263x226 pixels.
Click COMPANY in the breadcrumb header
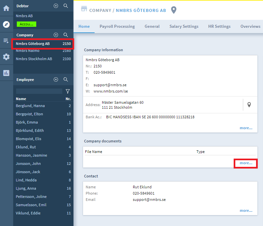tap(100, 11)
